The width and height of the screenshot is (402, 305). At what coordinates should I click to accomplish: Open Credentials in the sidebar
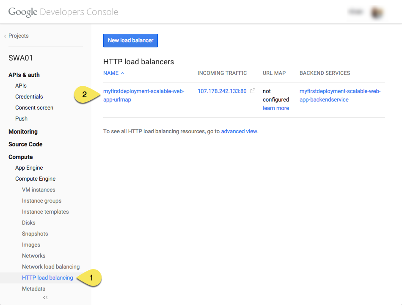29,96
